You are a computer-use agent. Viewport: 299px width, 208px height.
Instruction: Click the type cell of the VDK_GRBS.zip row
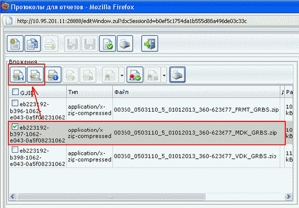pyautogui.click(x=90, y=156)
